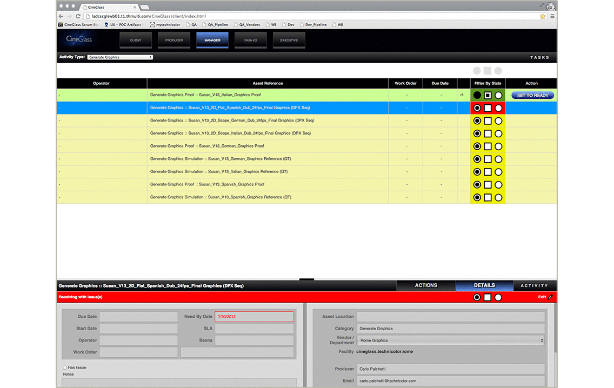The image size is (614, 388).
Task: Open the Chrome hamburger menu
Action: point(551,16)
